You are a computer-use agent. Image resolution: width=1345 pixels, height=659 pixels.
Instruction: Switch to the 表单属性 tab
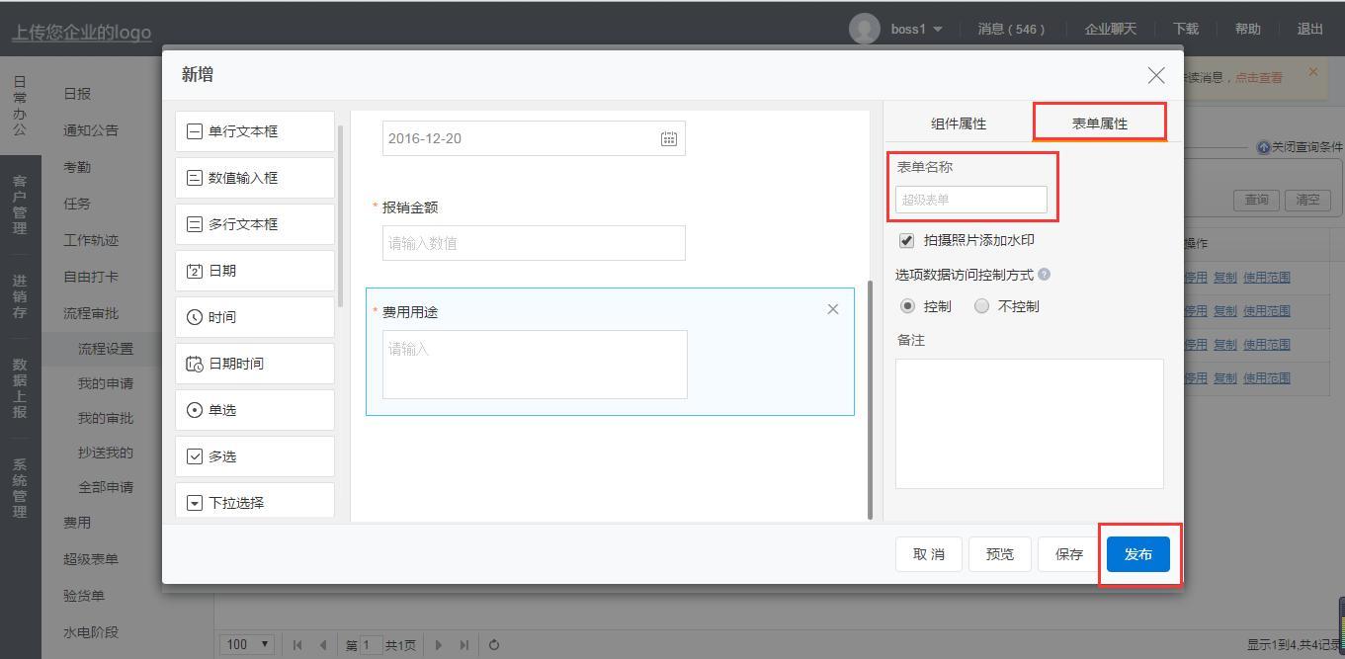click(x=1099, y=124)
